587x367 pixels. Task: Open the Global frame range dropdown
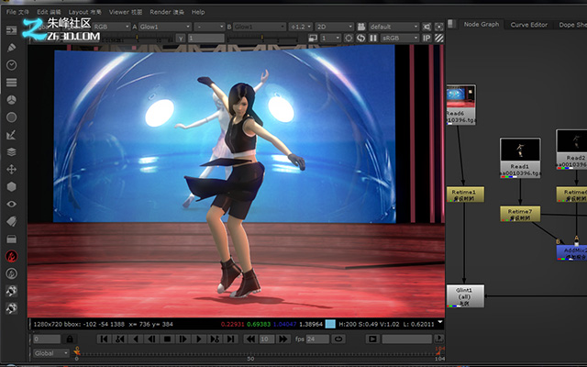pos(51,353)
